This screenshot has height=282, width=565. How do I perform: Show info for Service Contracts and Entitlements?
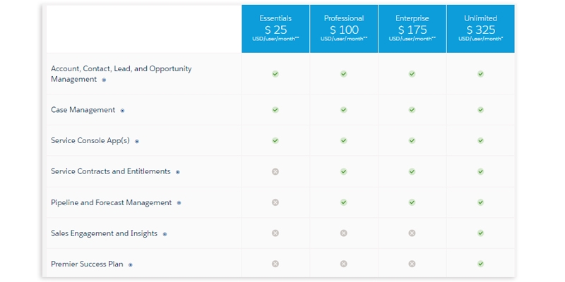pos(178,172)
